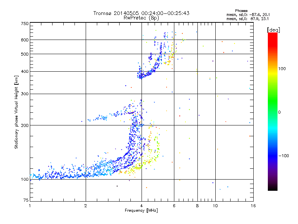
Task: Click the plot title "Tromsø 20140505 00:24:00-00:25:43"
Action: (x=141, y=13)
